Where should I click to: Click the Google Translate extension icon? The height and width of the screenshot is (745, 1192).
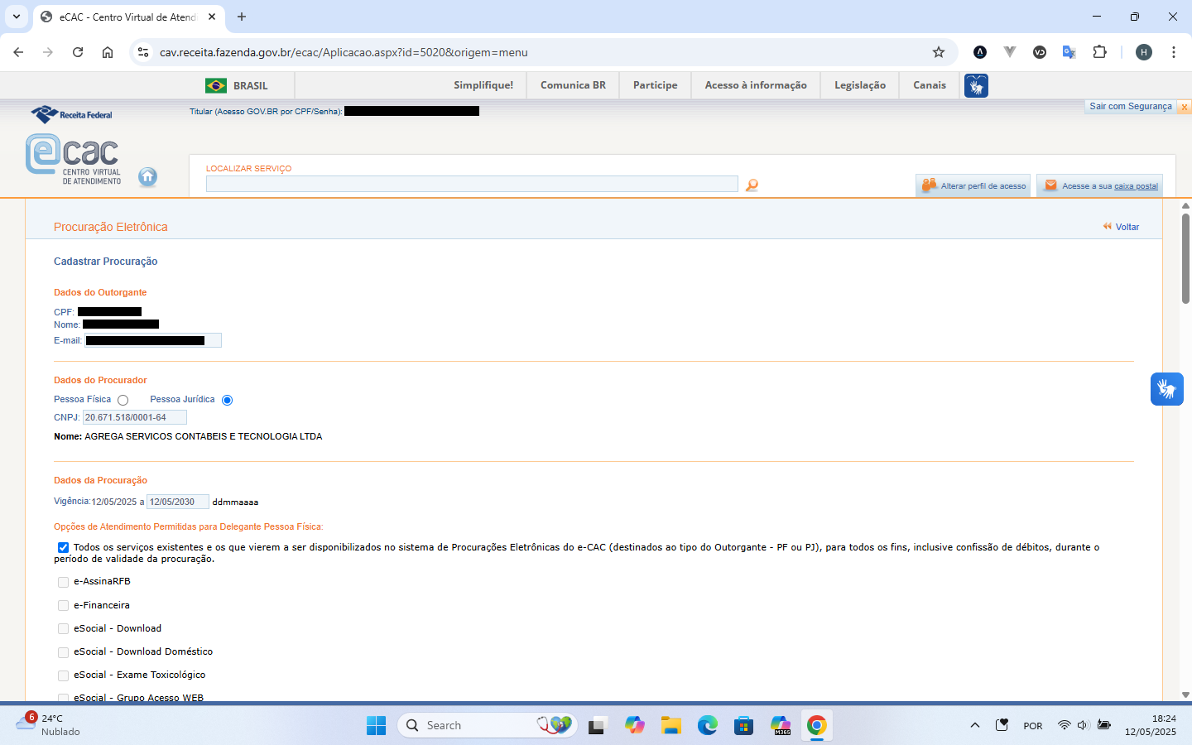point(1069,52)
